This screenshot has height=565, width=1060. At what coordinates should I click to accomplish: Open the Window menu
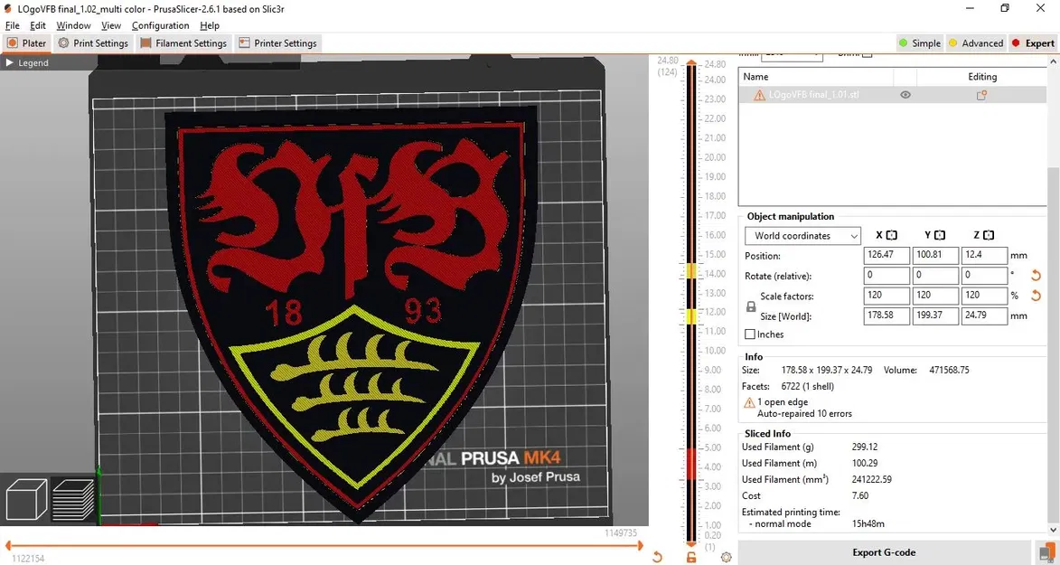(x=73, y=25)
